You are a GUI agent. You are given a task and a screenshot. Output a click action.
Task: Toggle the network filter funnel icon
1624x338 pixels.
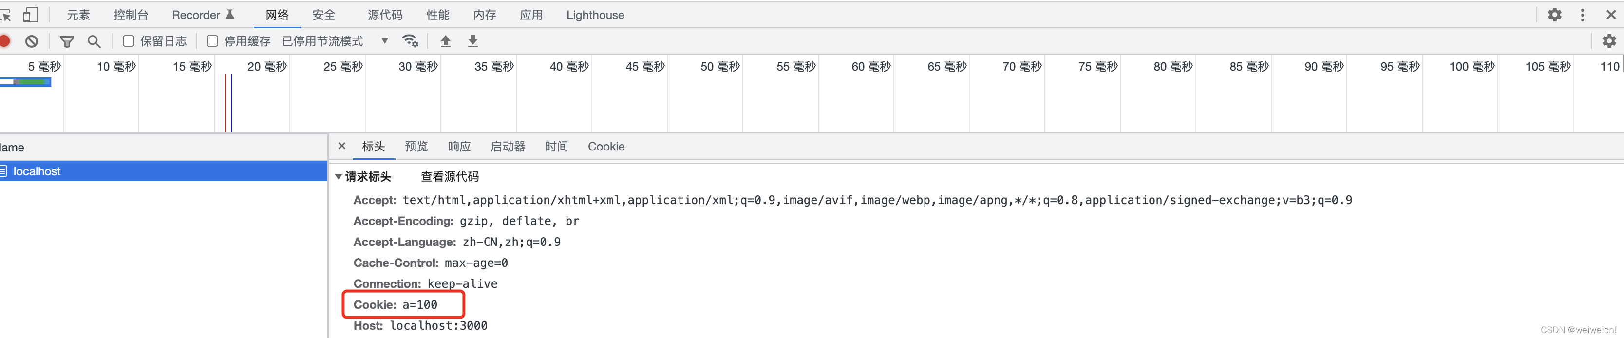(67, 41)
